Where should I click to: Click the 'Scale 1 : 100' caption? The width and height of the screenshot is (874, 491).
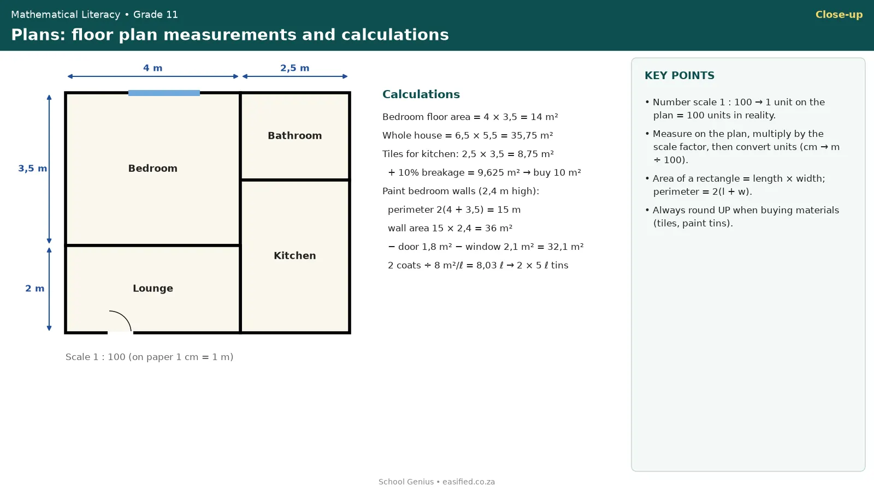150,357
